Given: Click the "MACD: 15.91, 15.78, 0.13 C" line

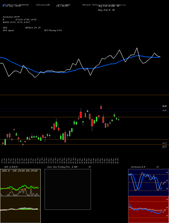Looking at the screenshot, I should tap(16, 22).
